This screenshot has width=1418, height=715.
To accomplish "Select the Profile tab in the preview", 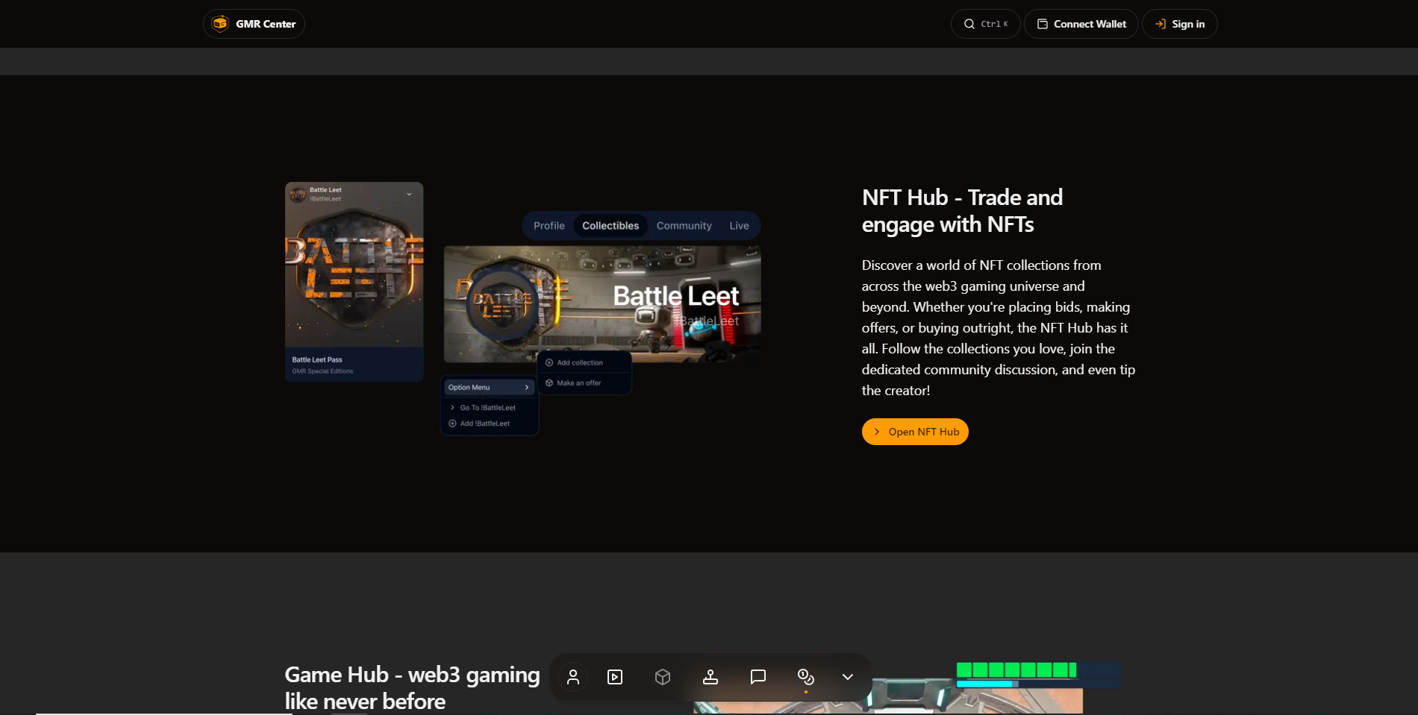I will click(x=549, y=226).
